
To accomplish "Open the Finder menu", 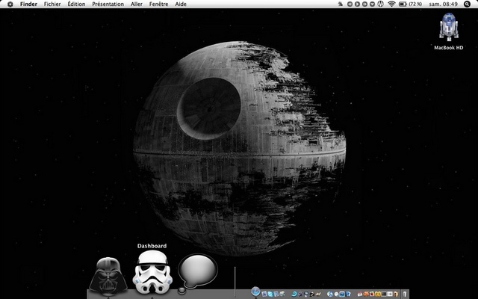I will pos(28,4).
